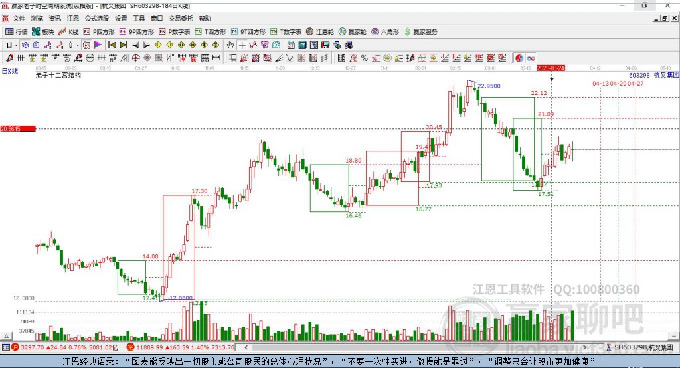This screenshot has width=680, height=368.
Task: Open the 板块 sector view
Action: pyautogui.click(x=43, y=31)
